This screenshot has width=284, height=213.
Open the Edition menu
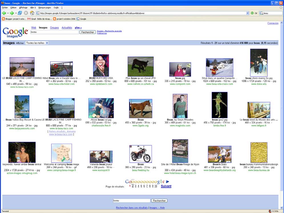pos(13,8)
